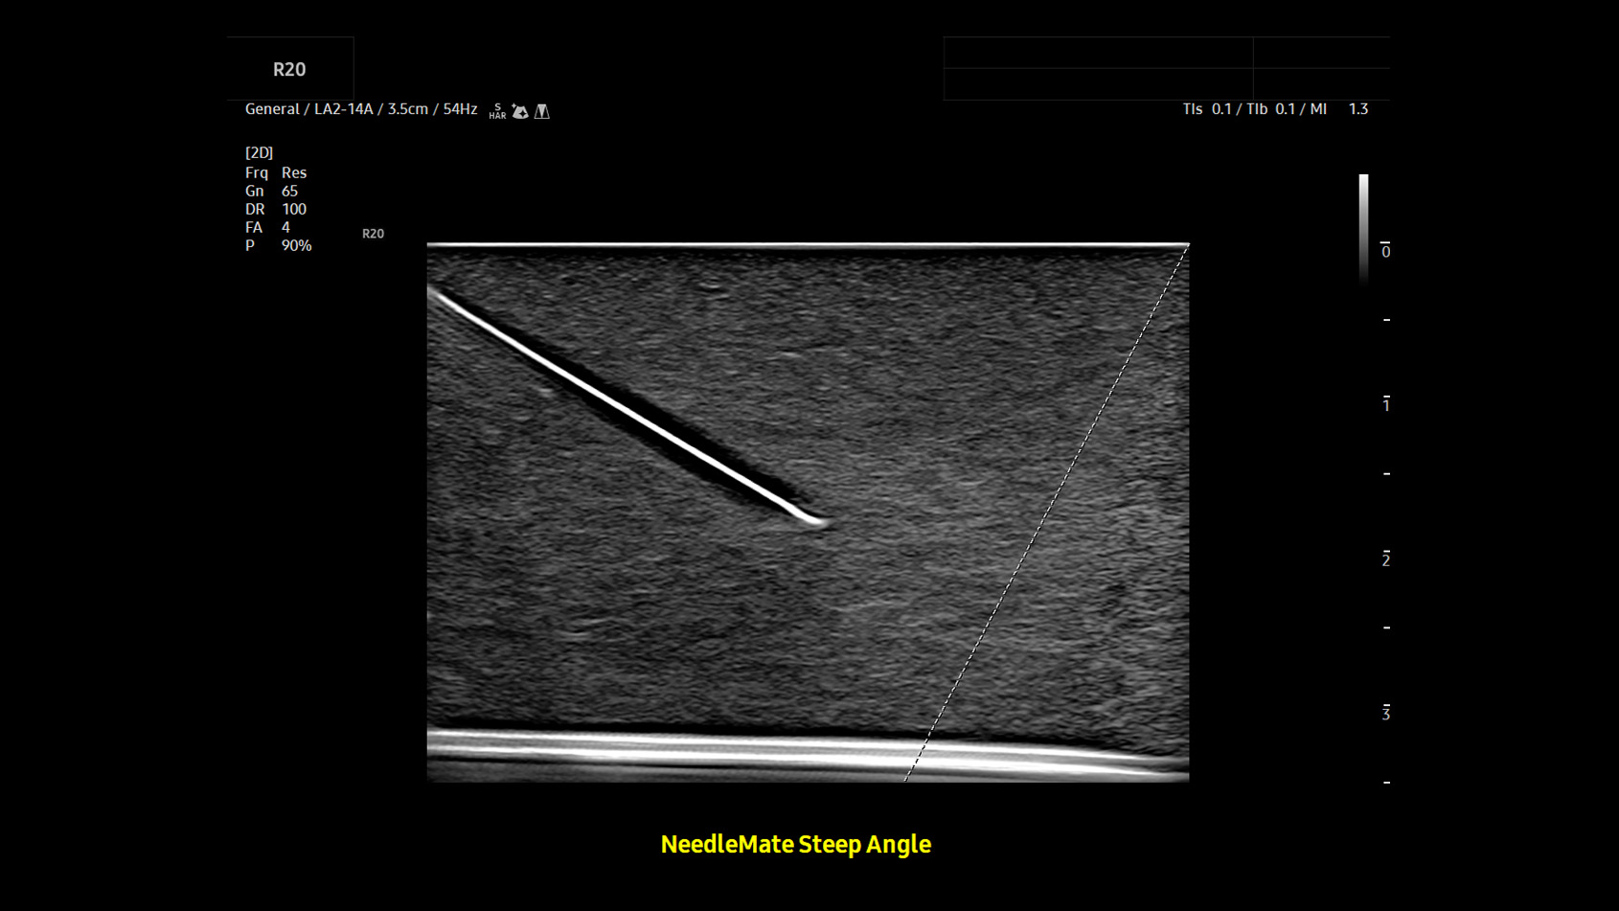The height and width of the screenshot is (911, 1619).
Task: Click the depth scale marker 0
Action: coord(1385,251)
